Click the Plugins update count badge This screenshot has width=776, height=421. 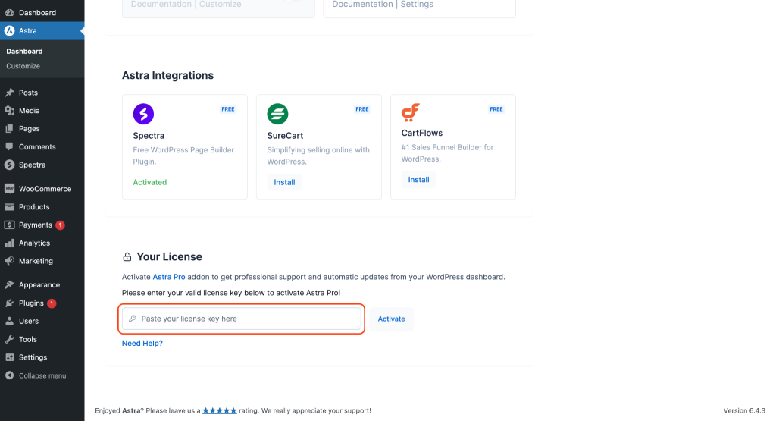tap(52, 303)
